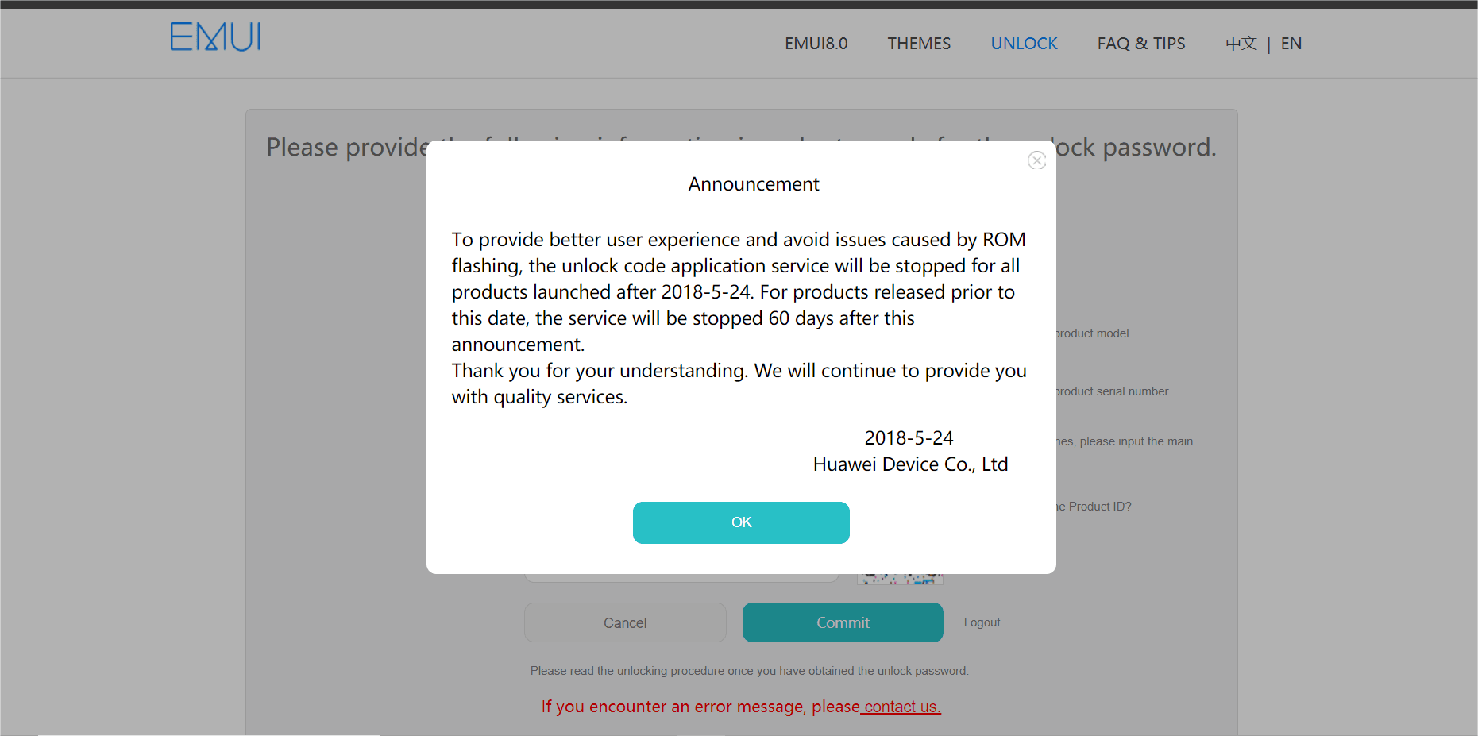Click the 'Announcement' dialog title text
Viewport: 1478px width, 736px height.
754,184
